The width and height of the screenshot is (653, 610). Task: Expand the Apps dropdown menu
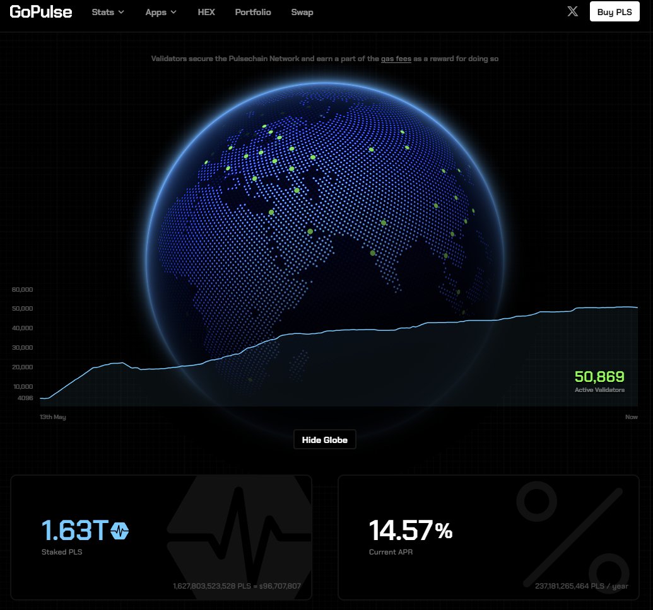tap(161, 12)
